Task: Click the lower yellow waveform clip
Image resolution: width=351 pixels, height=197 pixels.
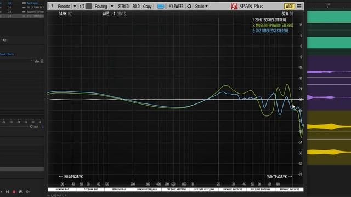Action: (329, 152)
